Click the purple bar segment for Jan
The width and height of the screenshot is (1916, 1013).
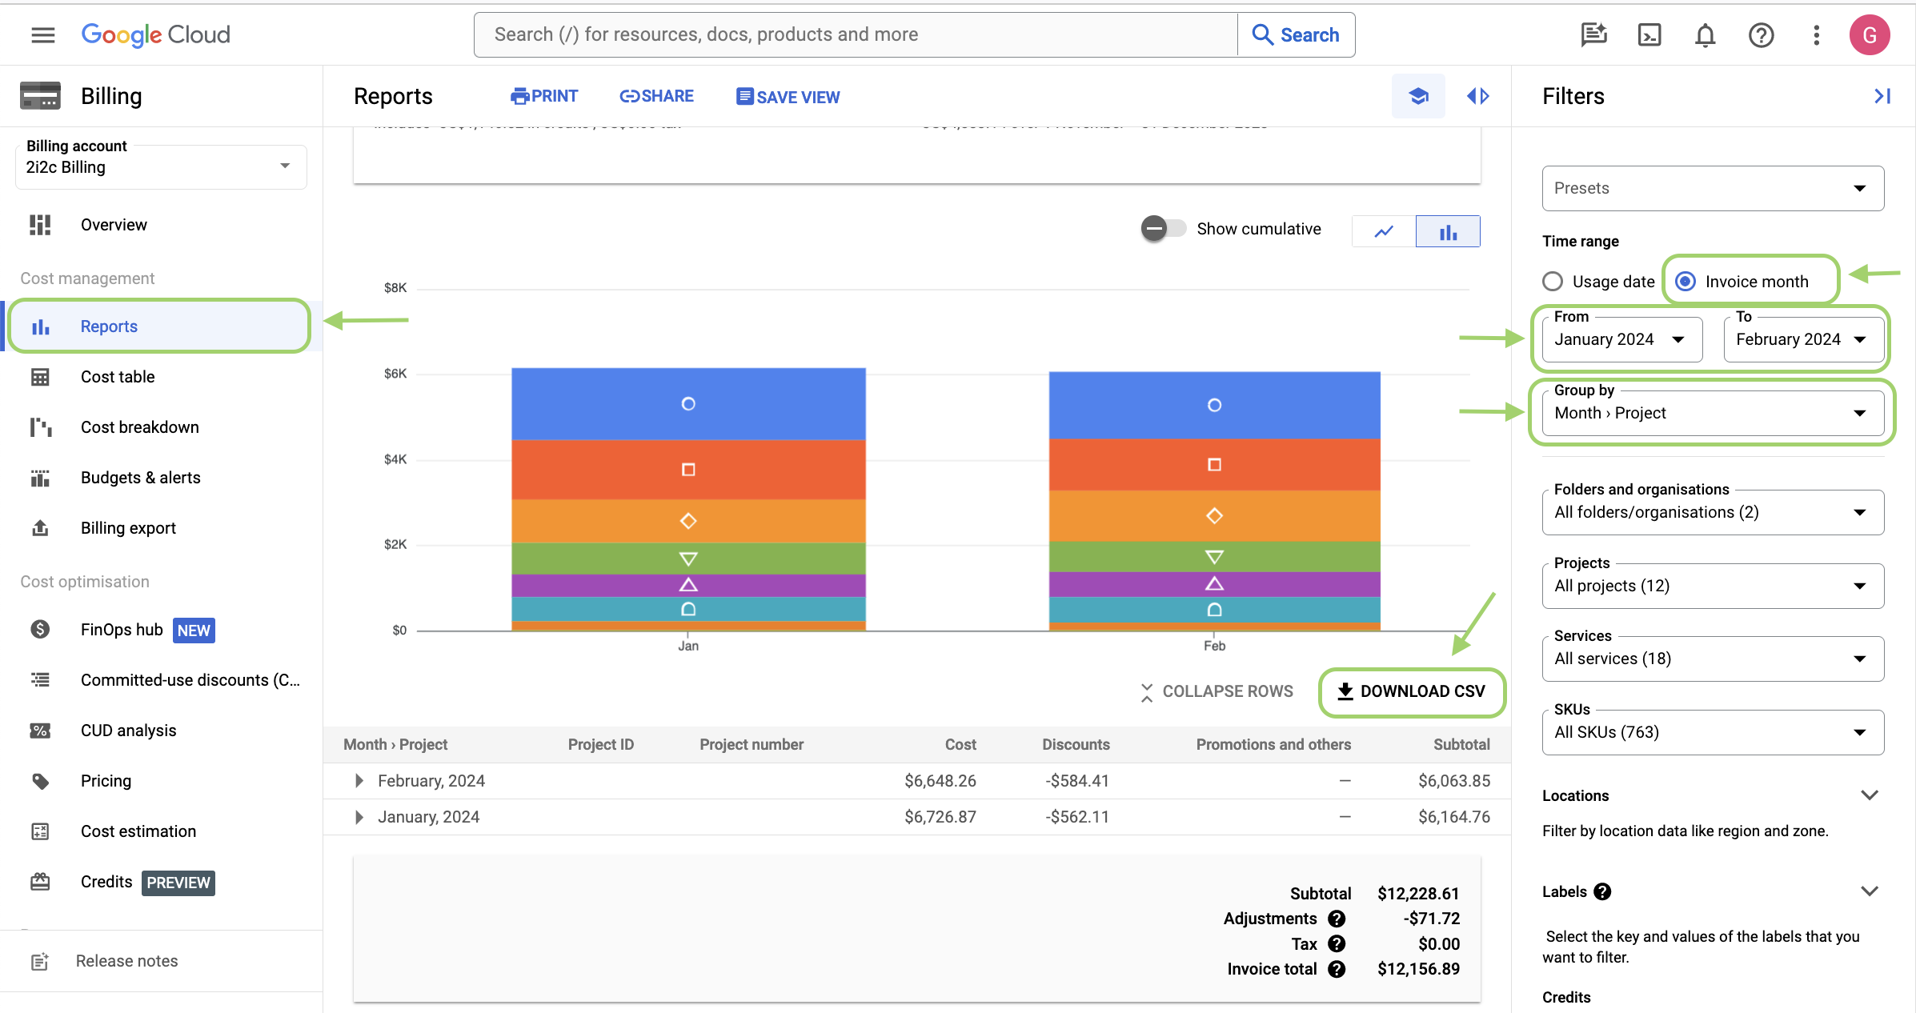[688, 586]
